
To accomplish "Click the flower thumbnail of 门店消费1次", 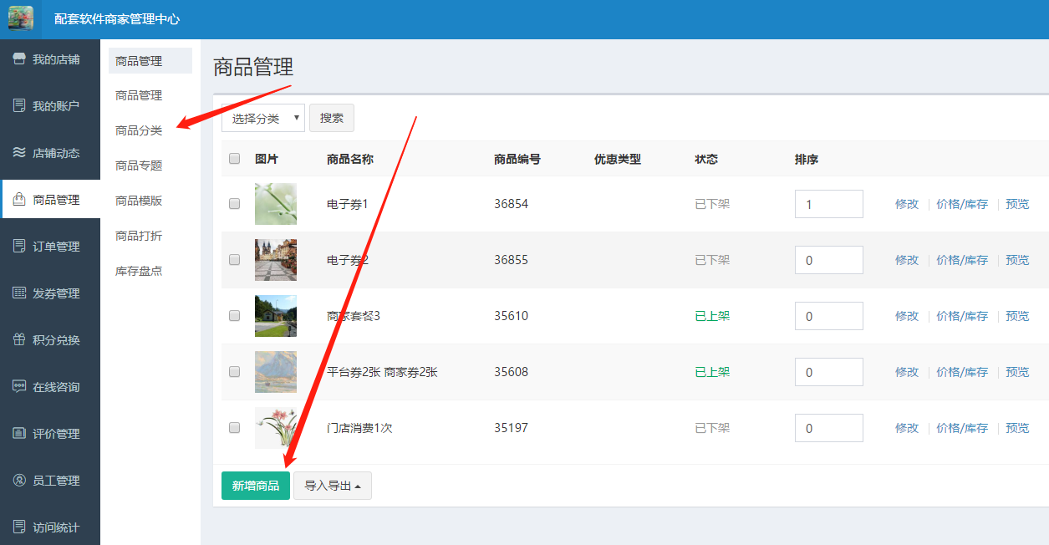I will pyautogui.click(x=276, y=428).
